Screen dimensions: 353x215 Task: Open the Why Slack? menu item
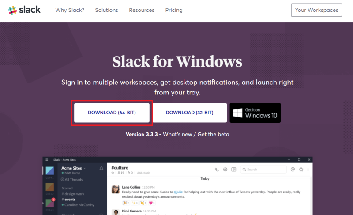(70, 10)
